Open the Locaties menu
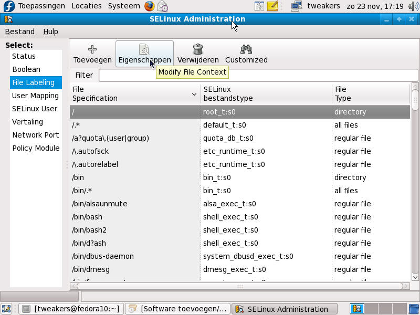This screenshot has width=420, height=315. click(x=87, y=6)
